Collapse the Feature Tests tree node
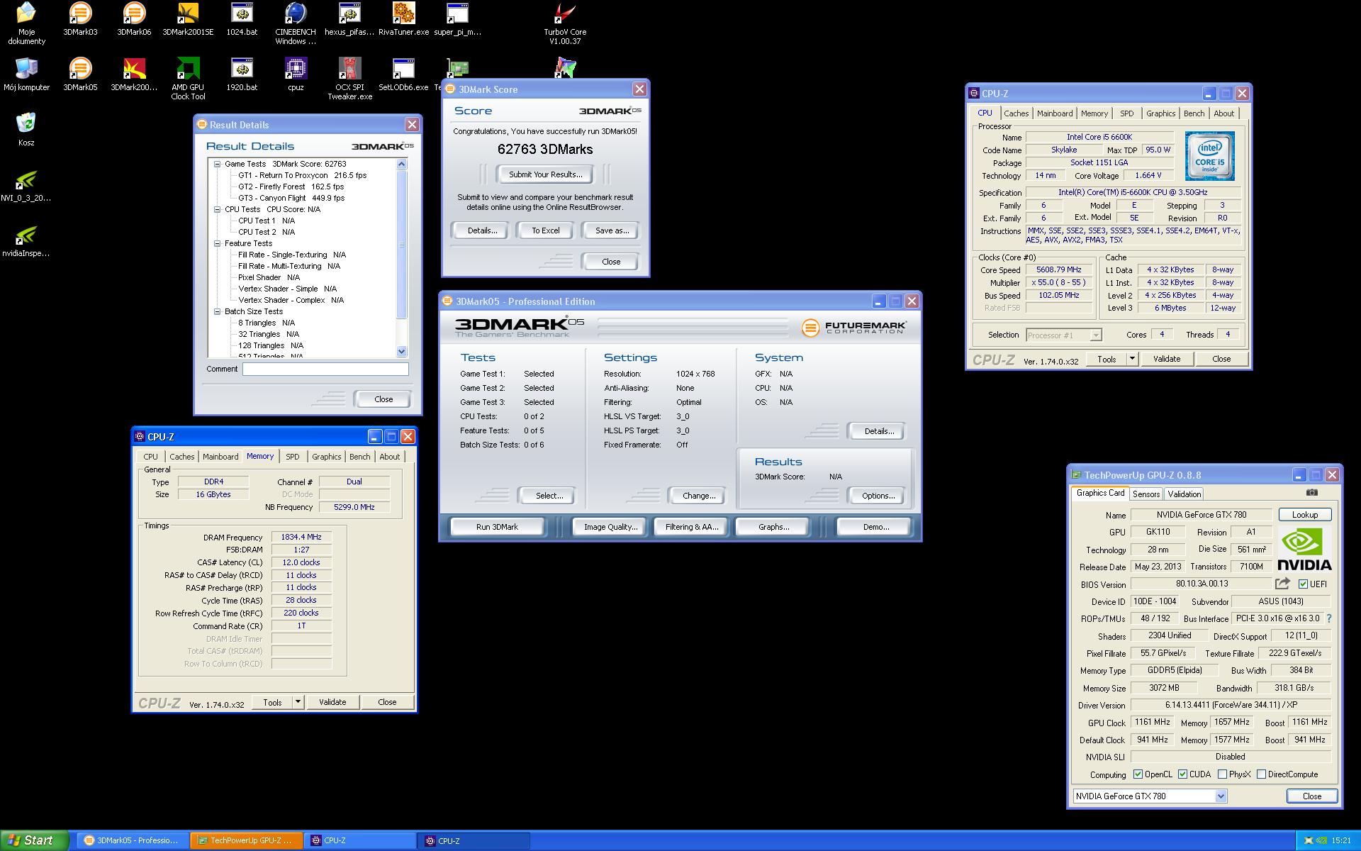 218,243
